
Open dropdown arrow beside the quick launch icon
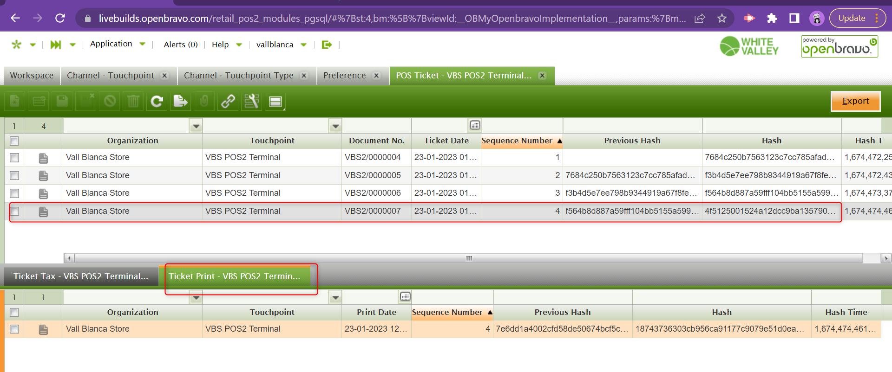coord(72,45)
